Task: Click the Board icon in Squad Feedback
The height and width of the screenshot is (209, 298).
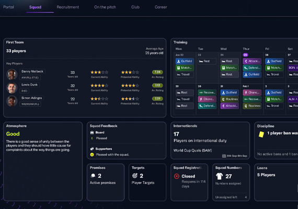Action: tap(92, 132)
